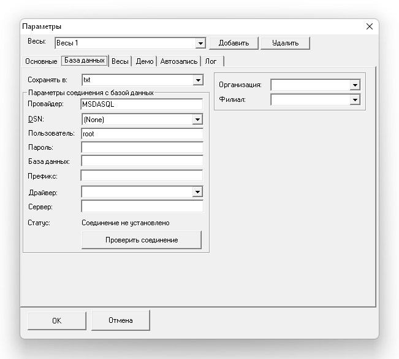Click into the Пароль field

click(x=142, y=147)
